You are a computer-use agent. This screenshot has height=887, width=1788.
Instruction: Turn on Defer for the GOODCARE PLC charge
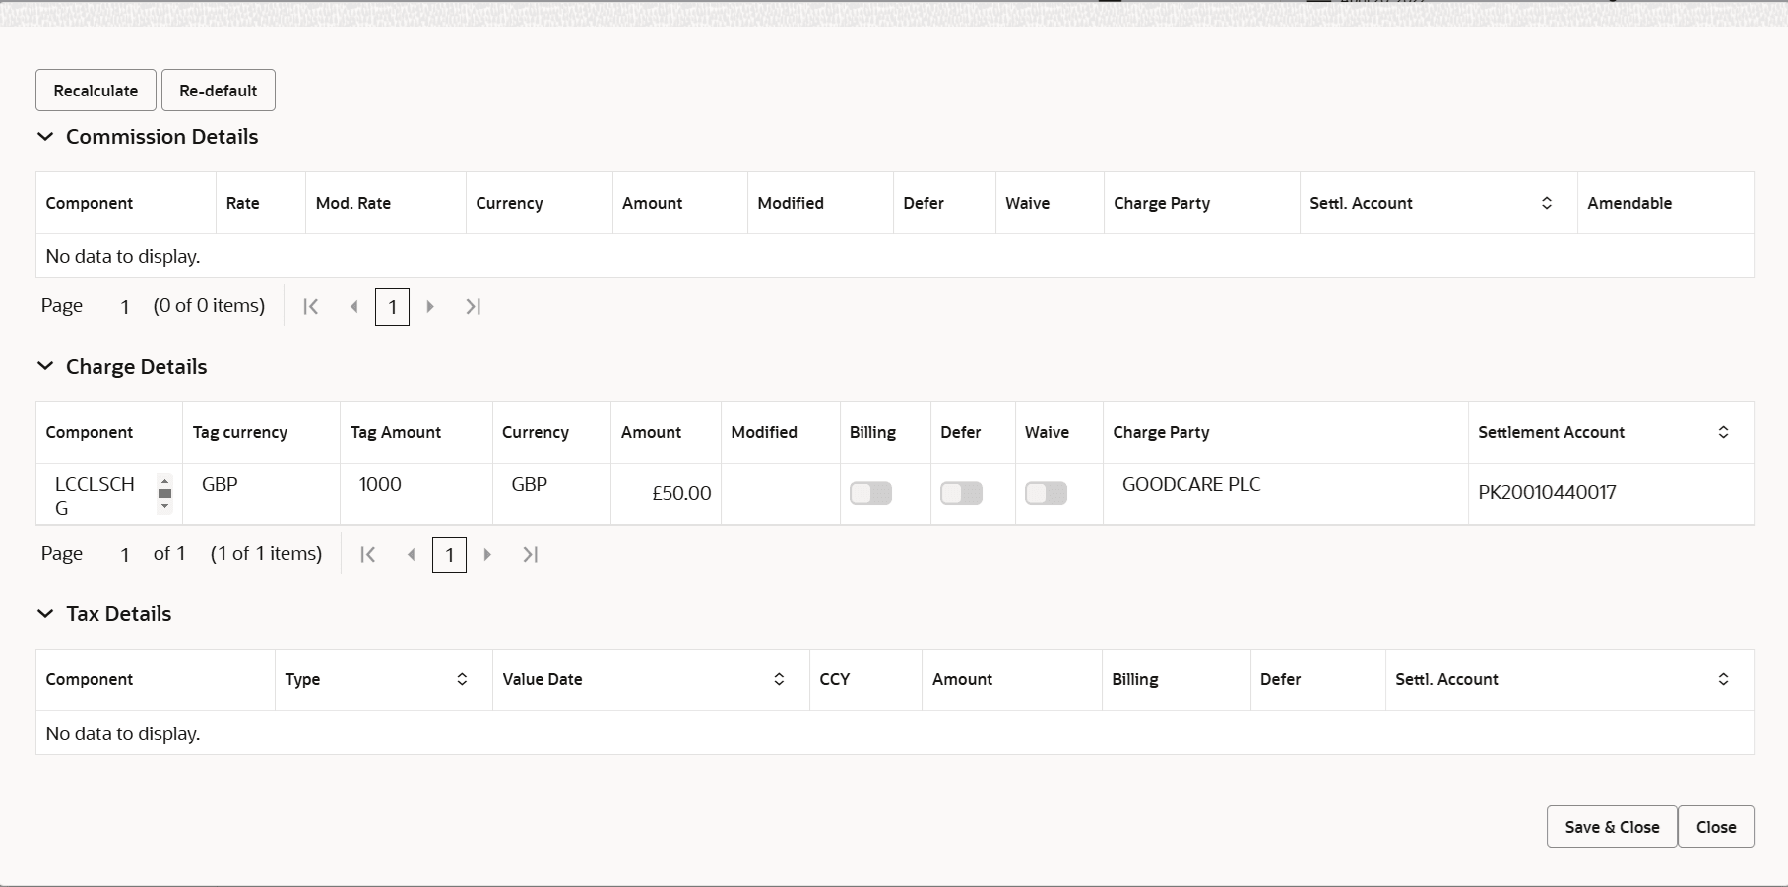[x=961, y=493]
